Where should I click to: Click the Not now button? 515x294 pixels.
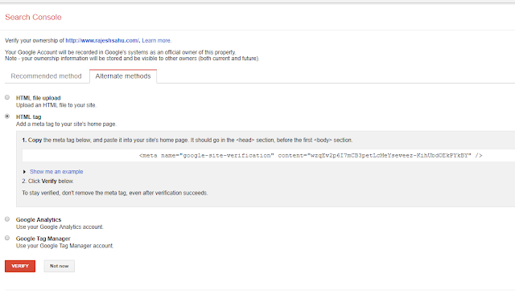[59, 266]
